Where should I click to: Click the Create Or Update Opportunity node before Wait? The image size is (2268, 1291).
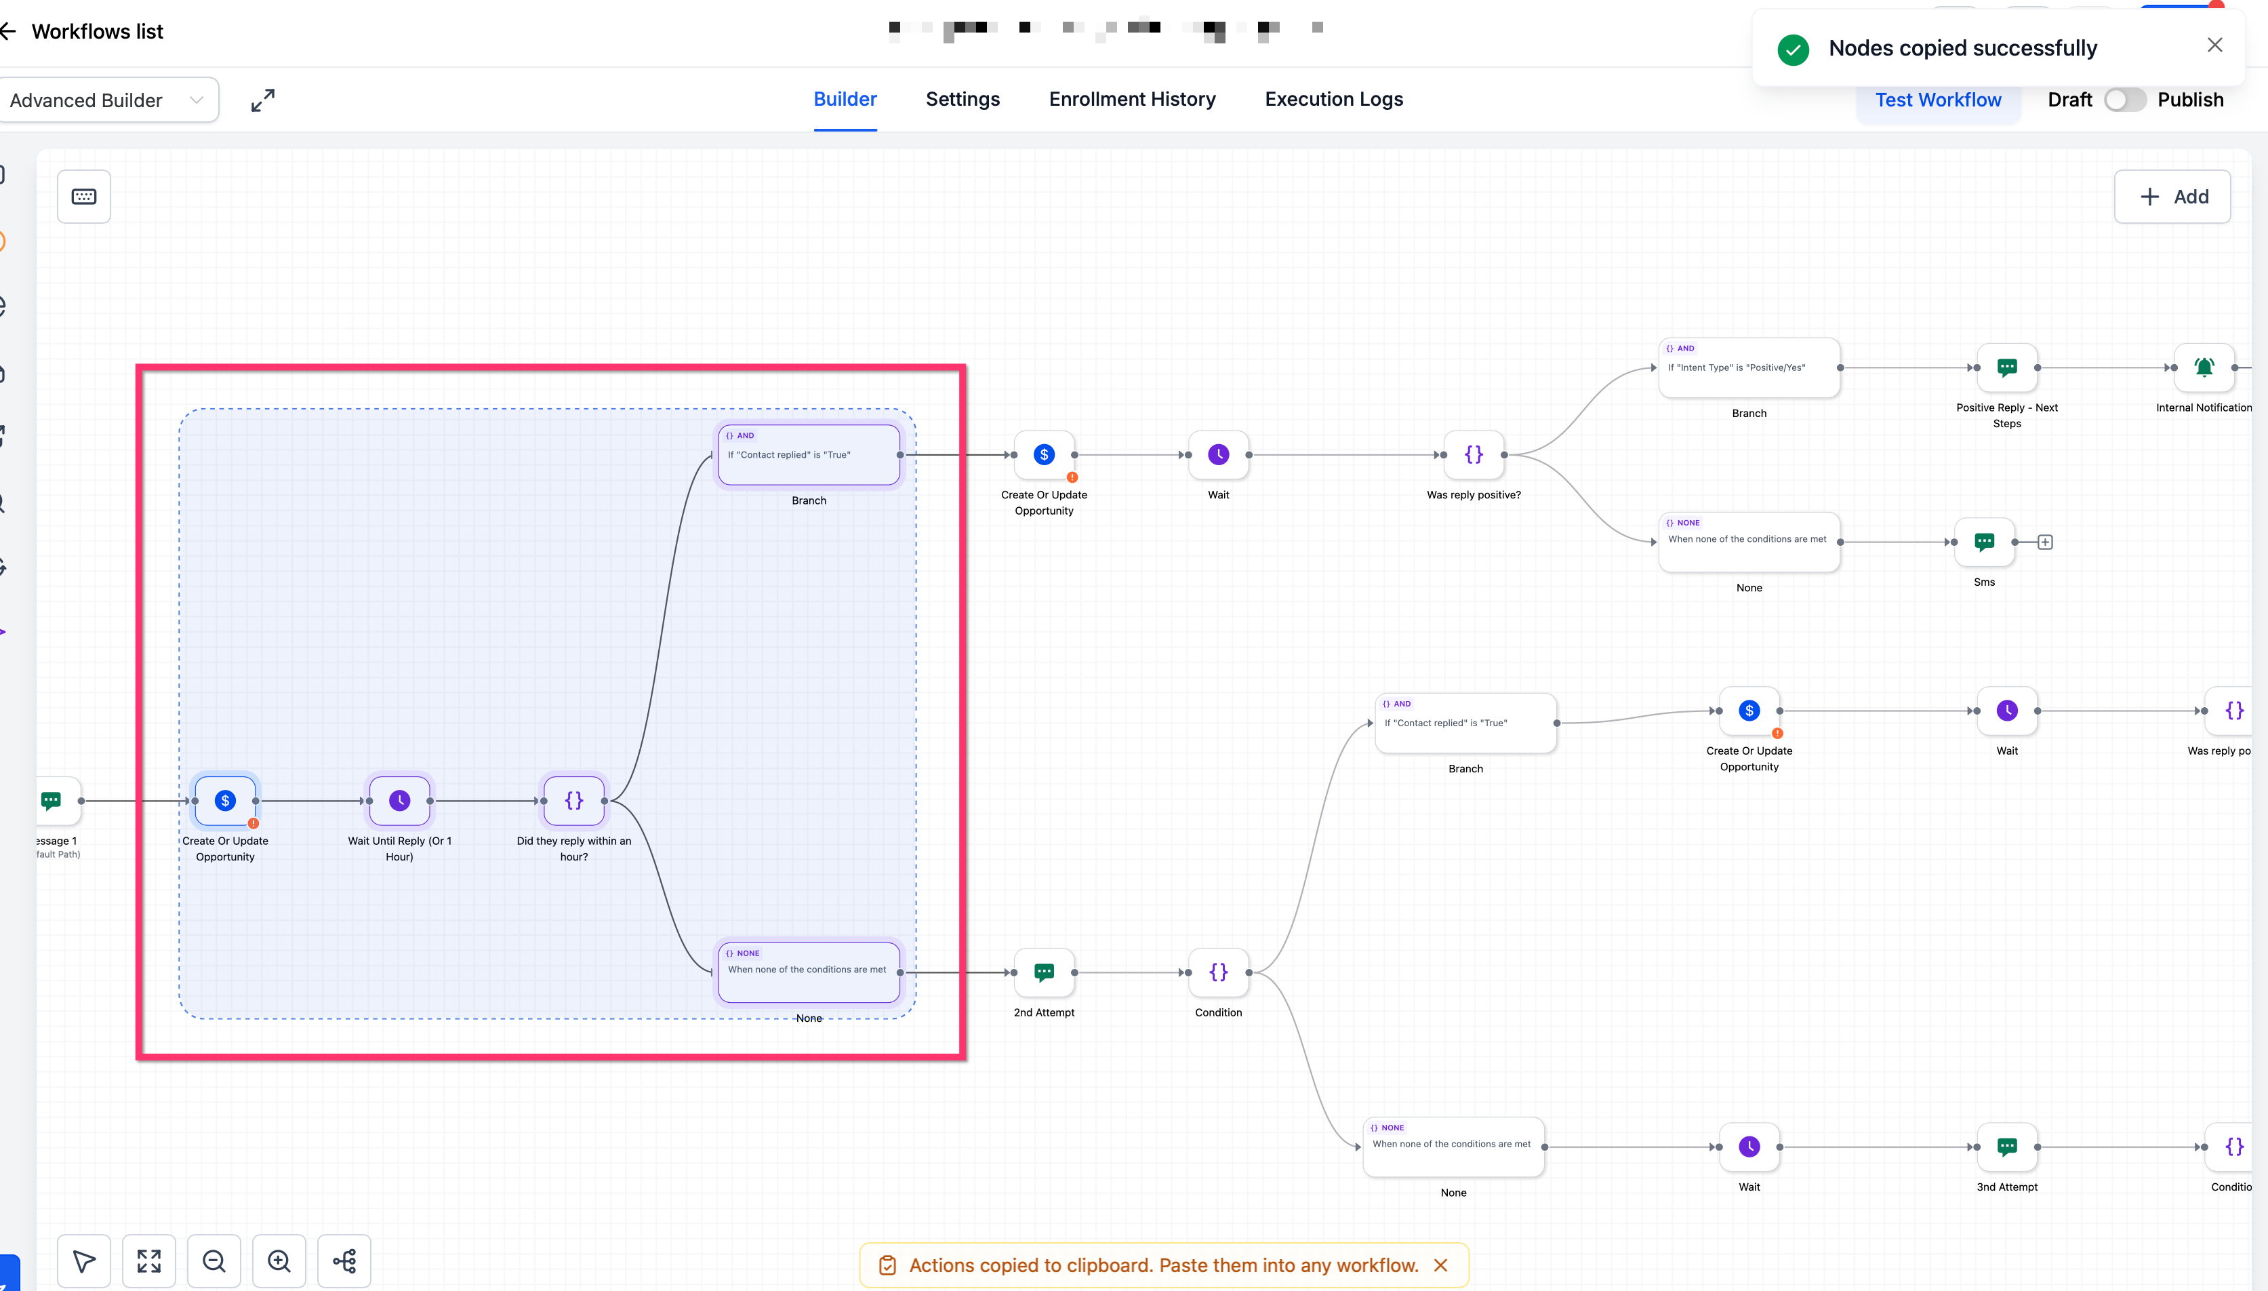(1044, 455)
